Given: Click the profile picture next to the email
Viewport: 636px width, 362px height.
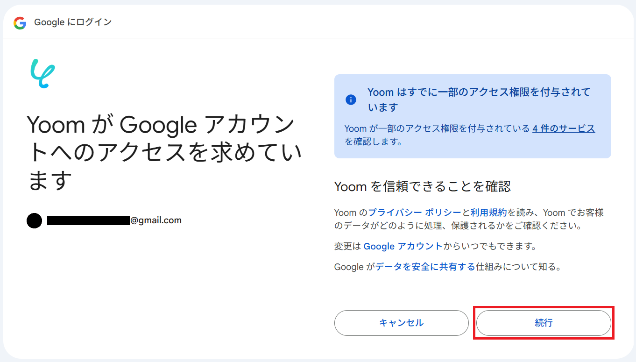Looking at the screenshot, I should pyautogui.click(x=34, y=220).
